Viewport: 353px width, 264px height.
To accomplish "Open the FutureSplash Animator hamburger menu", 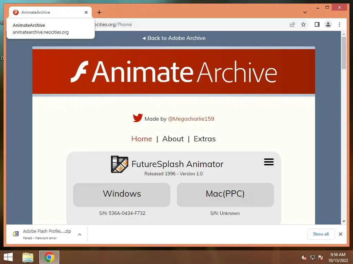I will (269, 162).
